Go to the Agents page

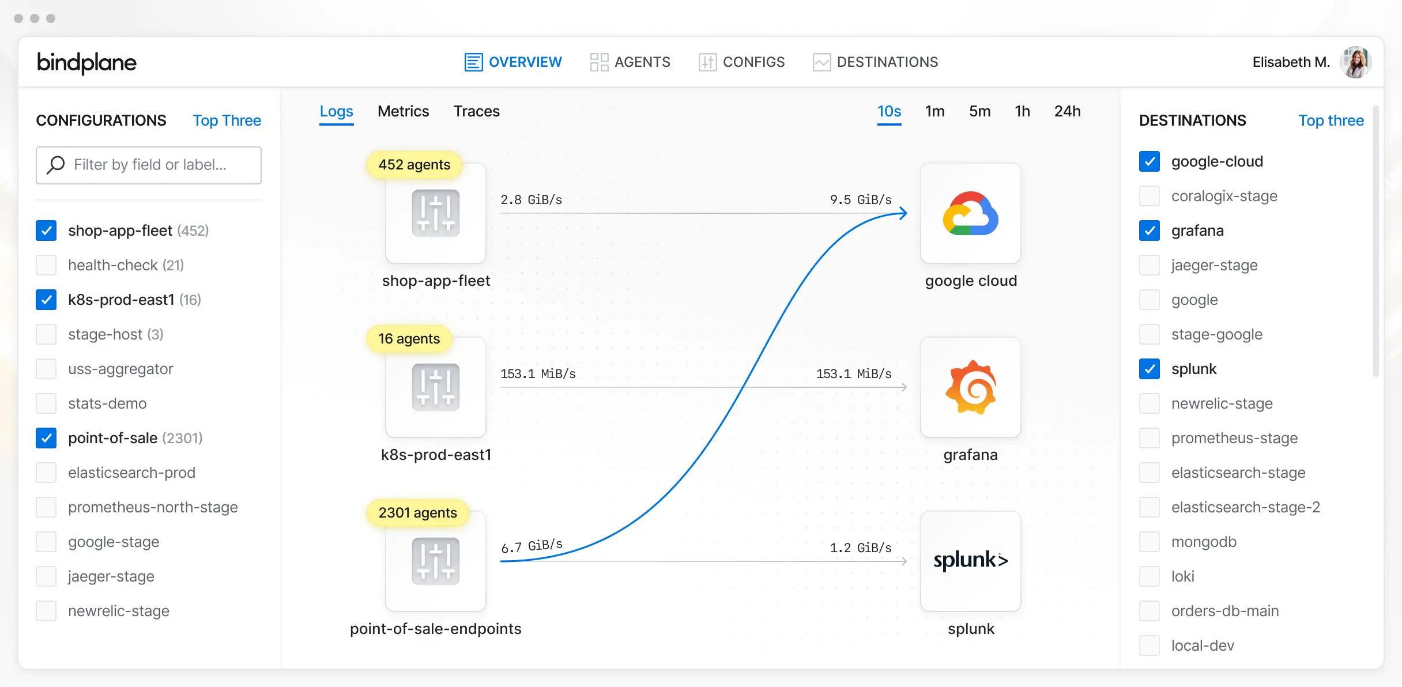(630, 62)
